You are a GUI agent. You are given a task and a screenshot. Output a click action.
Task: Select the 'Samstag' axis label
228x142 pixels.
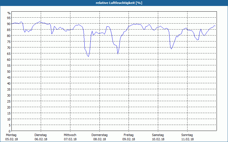point(158,135)
